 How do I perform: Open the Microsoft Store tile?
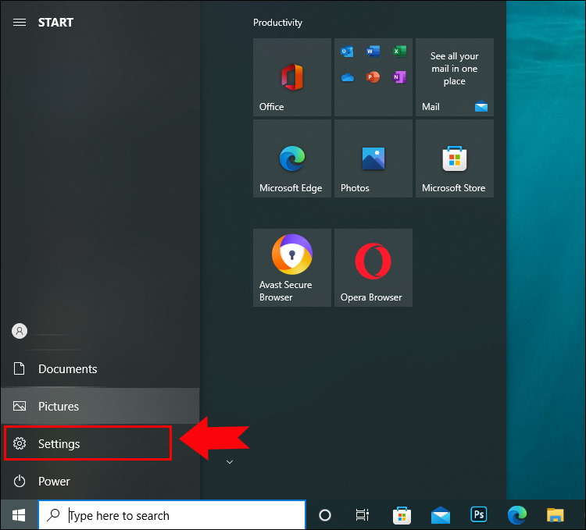click(x=455, y=158)
